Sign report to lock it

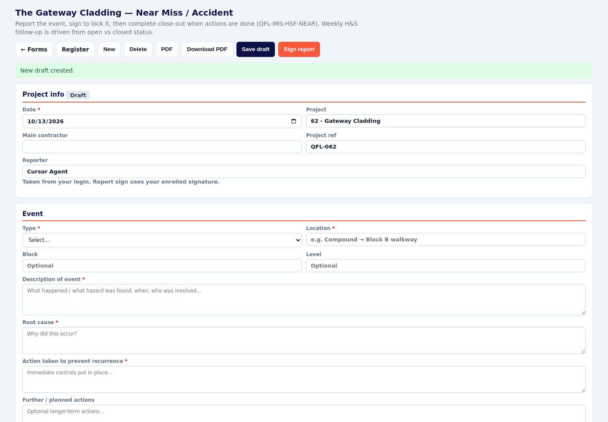[x=299, y=49]
